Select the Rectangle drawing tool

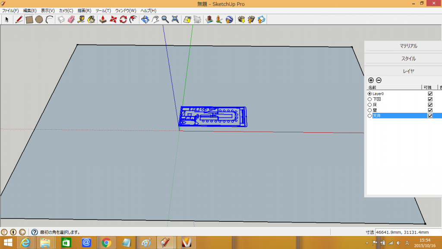29,19
